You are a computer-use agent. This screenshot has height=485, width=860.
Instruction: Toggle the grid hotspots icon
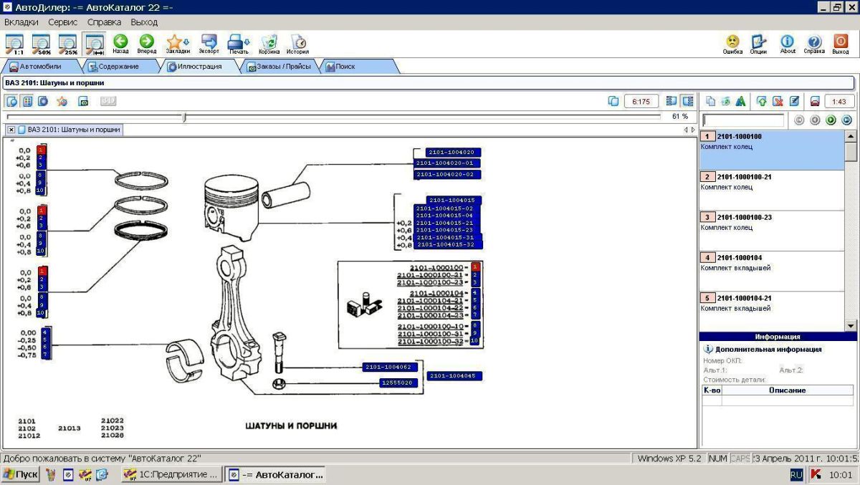pyautogui.click(x=27, y=101)
